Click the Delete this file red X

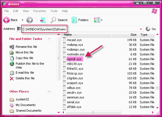click(x=12, y=78)
